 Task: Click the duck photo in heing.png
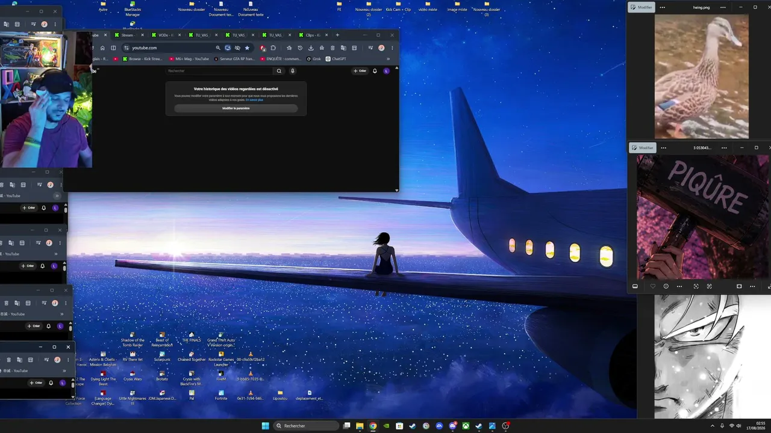(702, 77)
